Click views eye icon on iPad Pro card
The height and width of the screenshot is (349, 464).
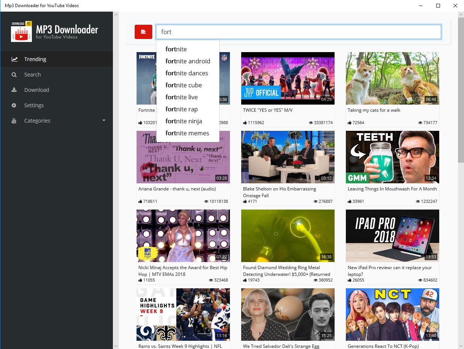tap(420, 280)
